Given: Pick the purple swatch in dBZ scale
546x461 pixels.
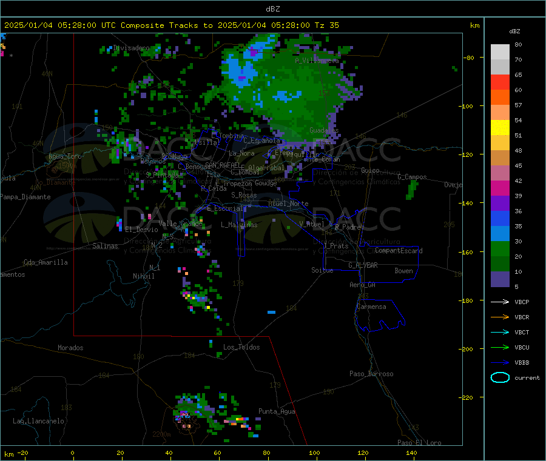Looking at the screenshot, I should tap(500, 204).
